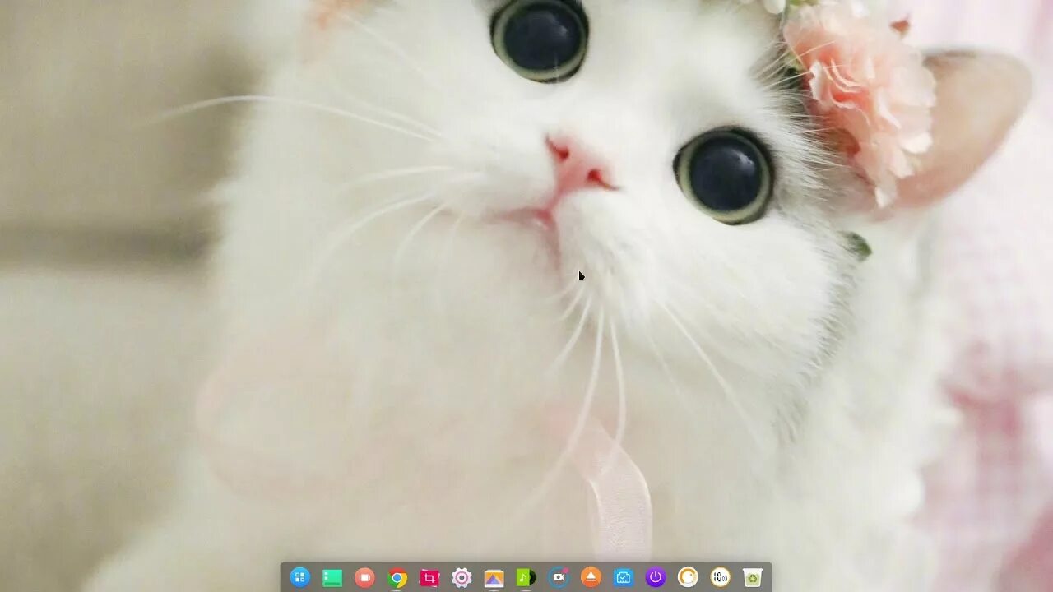Show the desktop with the green dock icon
The width and height of the screenshot is (1053, 592).
[x=332, y=578]
